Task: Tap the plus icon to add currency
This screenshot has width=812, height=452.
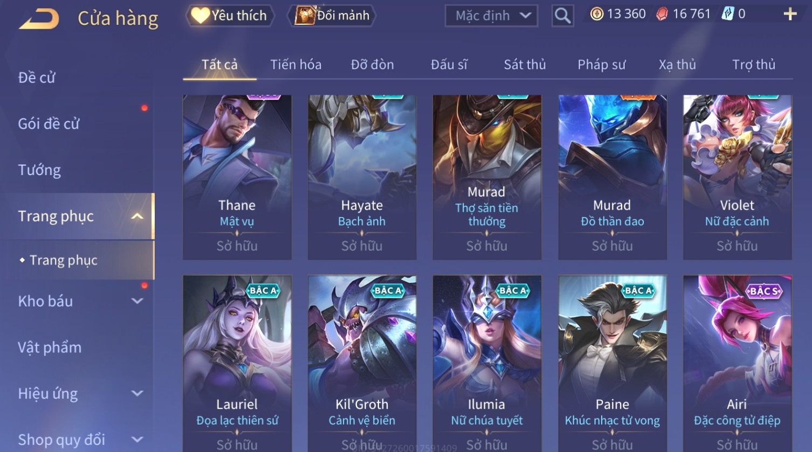Action: coord(790,14)
